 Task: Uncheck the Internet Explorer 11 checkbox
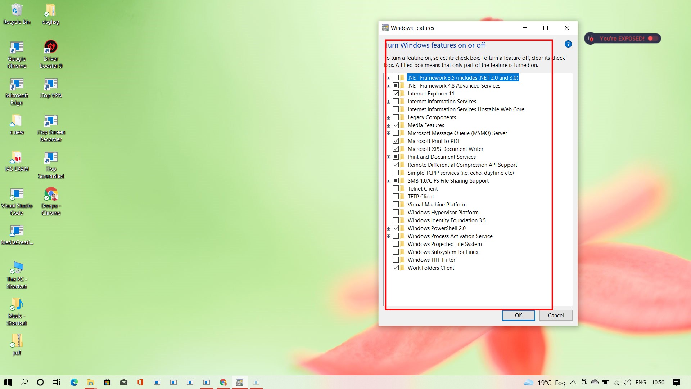(396, 93)
